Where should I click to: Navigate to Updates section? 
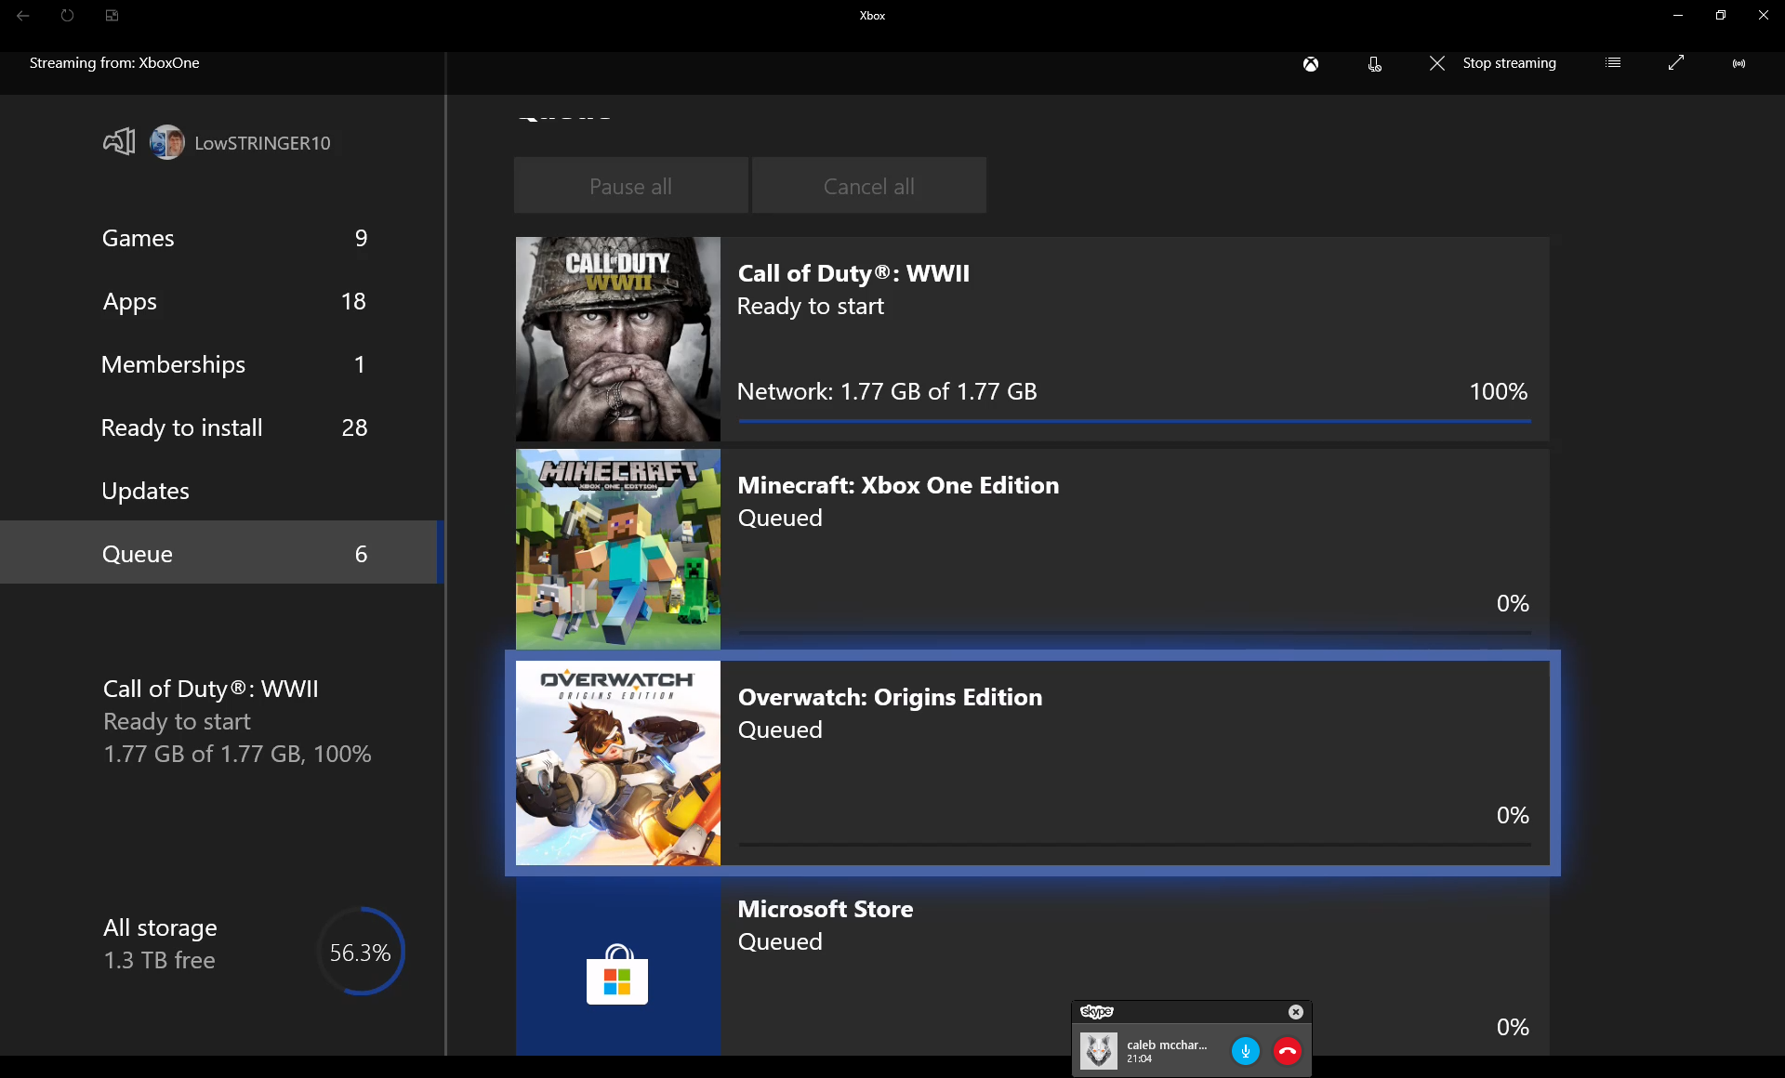144,491
